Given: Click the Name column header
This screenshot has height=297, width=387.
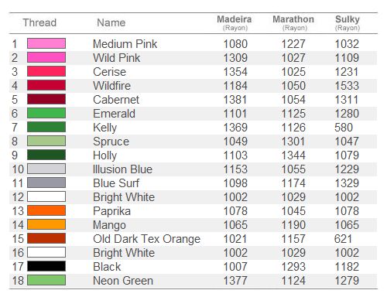Looking at the screenshot, I should point(111,22).
